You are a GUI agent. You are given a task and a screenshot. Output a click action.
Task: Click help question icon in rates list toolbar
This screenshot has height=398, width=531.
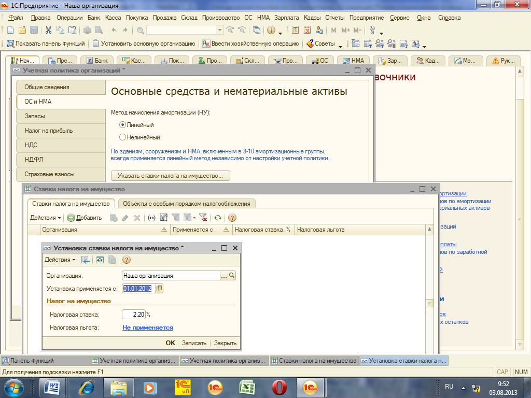coord(232,218)
